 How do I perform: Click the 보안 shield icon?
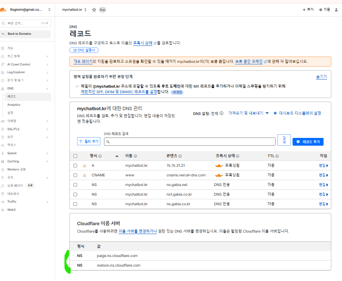point(3,137)
